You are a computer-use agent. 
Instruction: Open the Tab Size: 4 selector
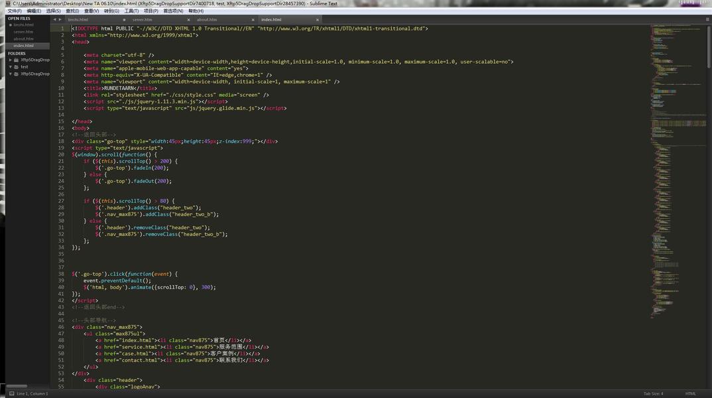pyautogui.click(x=653, y=393)
